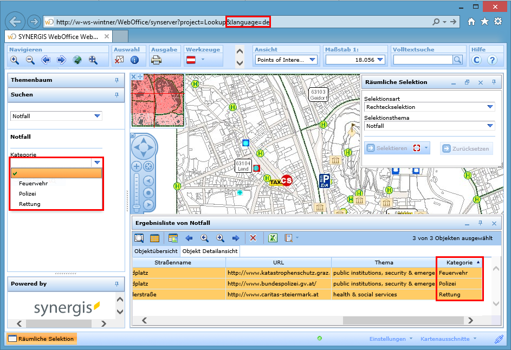Image resolution: width=511 pixels, height=350 pixels.
Task: Toggle the pin on the Suchen panel
Action: [116, 95]
